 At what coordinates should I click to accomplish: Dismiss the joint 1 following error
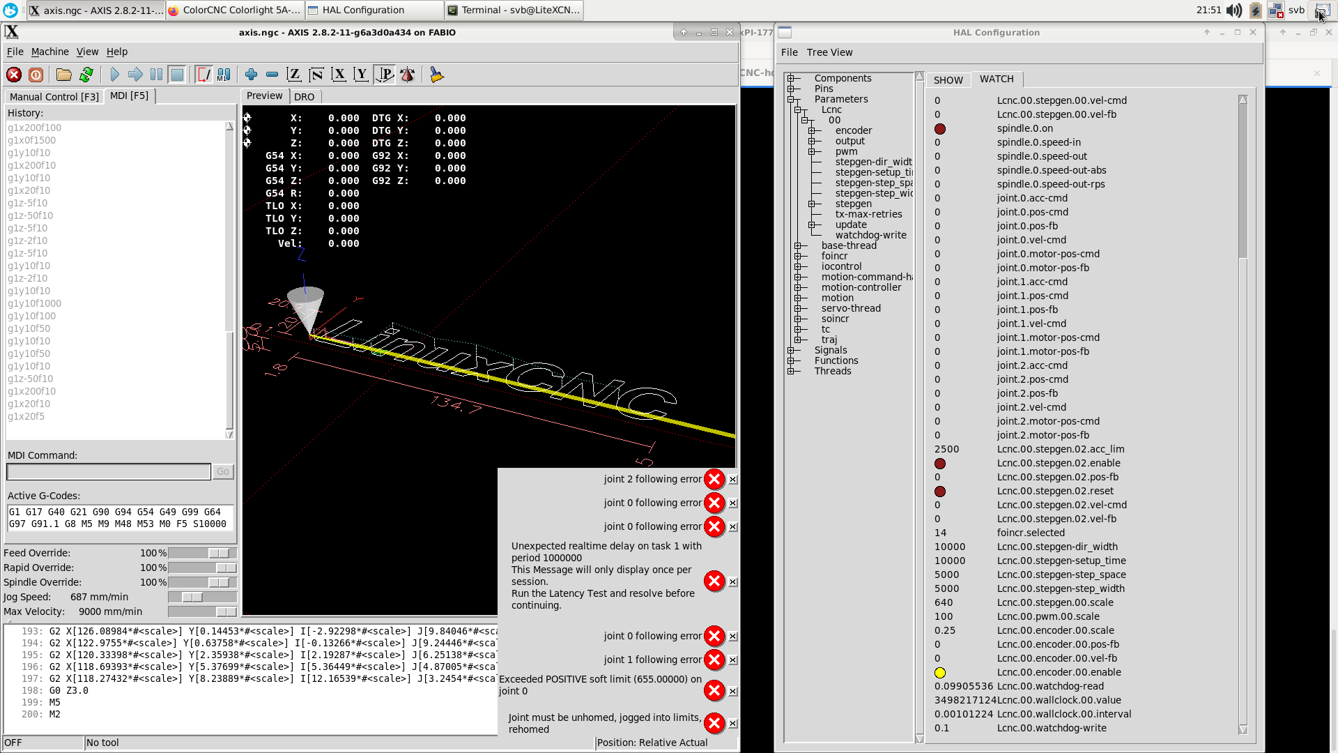(x=714, y=660)
